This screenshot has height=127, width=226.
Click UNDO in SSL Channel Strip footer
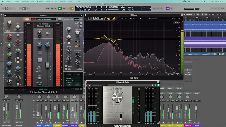(x=7, y=89)
